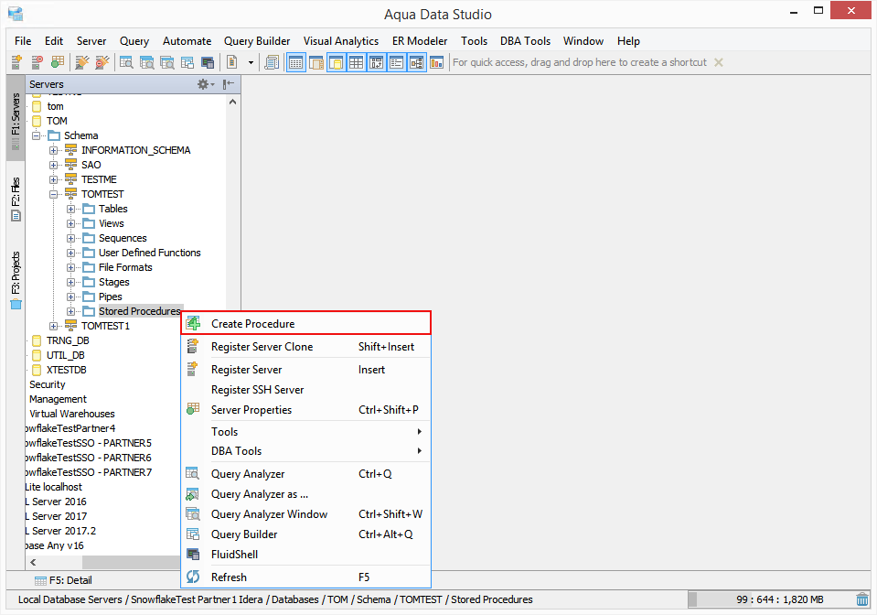Expand the INFORMATION_SCHEMA node
877x615 pixels.
54,150
